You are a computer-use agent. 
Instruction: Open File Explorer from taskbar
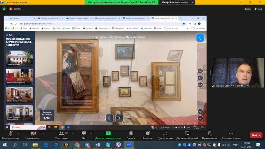tap(35, 145)
